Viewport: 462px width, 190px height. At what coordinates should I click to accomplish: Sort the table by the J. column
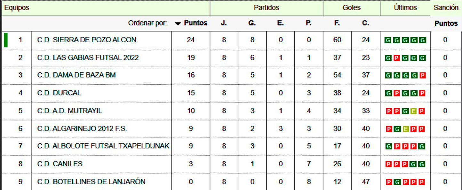tap(224, 23)
